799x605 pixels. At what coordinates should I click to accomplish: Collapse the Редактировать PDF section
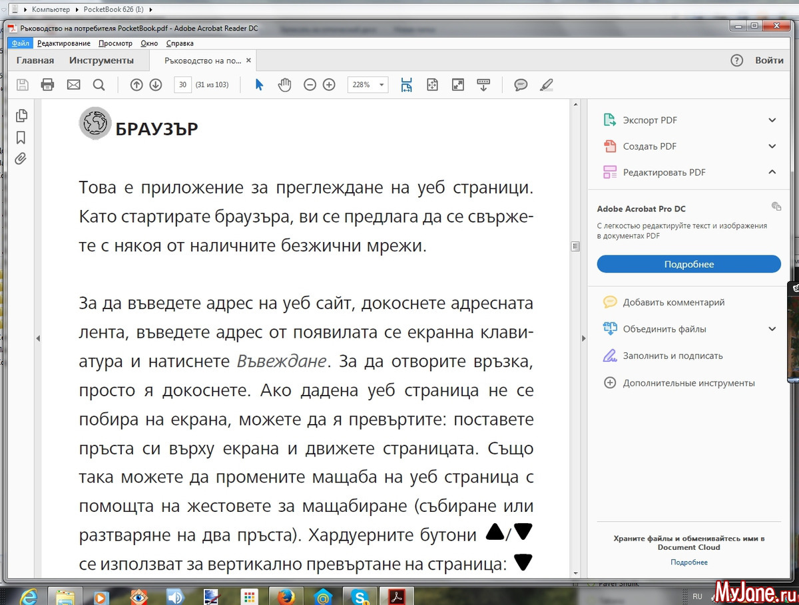point(772,172)
